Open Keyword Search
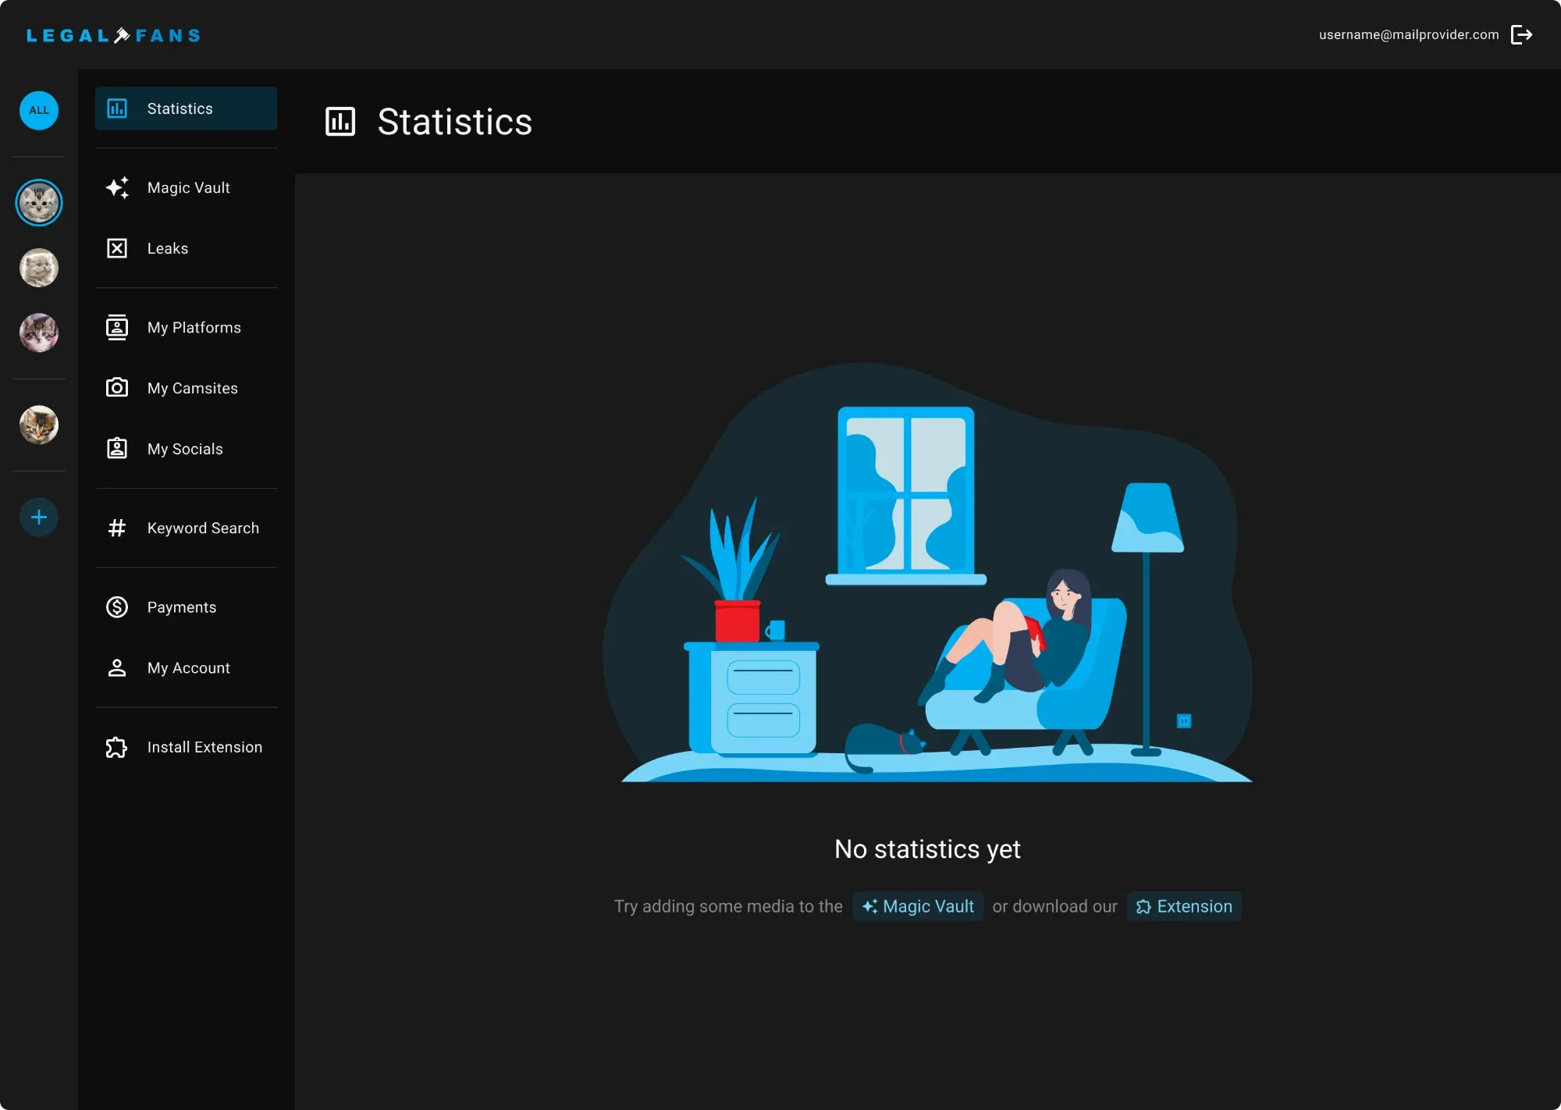1561x1110 pixels. pyautogui.click(x=186, y=528)
